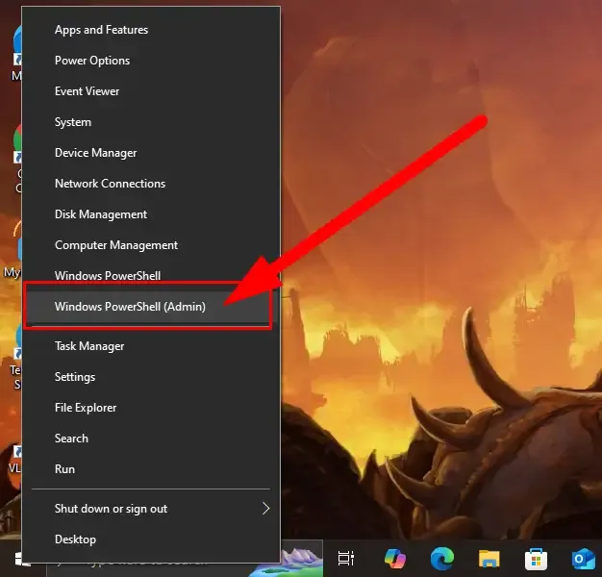Click Desktop menu entry
Viewport: 602px width, 577px height.
point(151,539)
